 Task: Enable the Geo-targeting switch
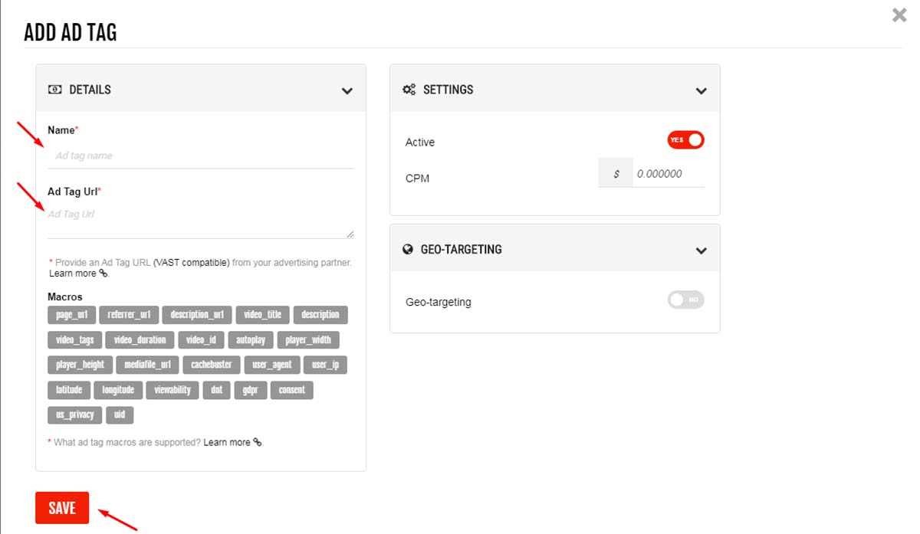click(685, 300)
